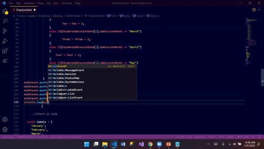Open PowerPoint from the taskbar

tap(168, 144)
